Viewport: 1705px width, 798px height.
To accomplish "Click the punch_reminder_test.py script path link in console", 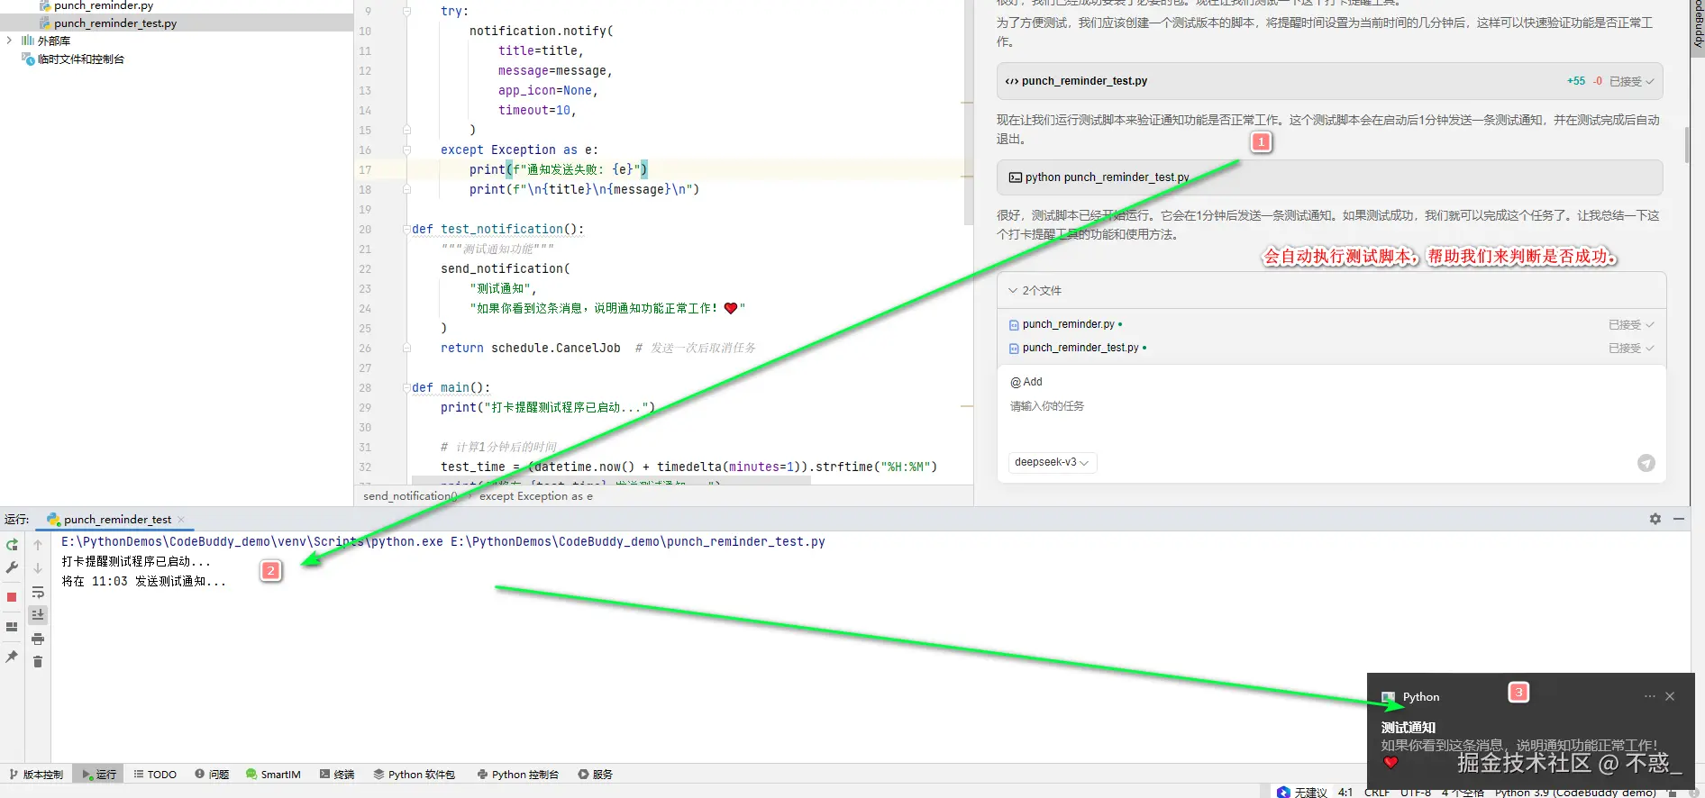I will [638, 542].
